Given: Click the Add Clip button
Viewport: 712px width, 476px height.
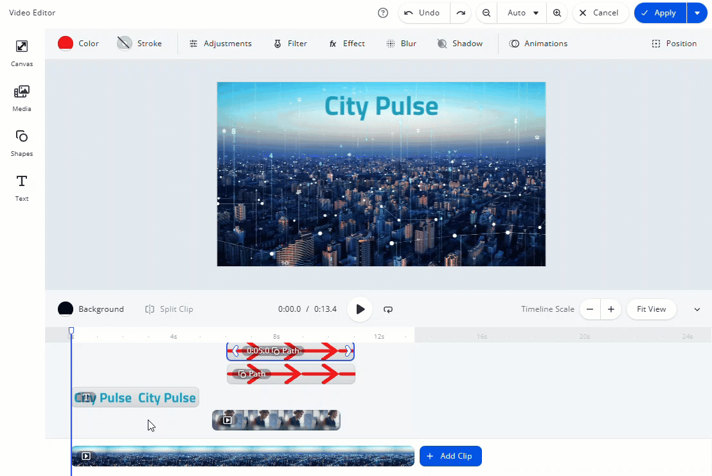Looking at the screenshot, I should pyautogui.click(x=450, y=456).
